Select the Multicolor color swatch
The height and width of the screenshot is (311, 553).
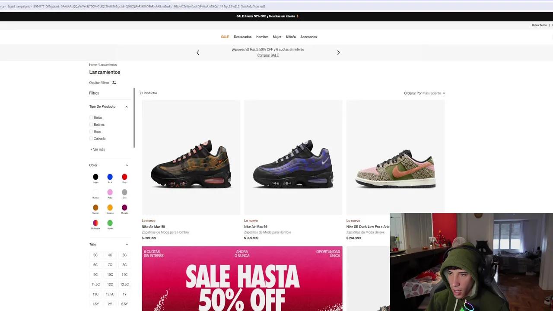coord(95,223)
